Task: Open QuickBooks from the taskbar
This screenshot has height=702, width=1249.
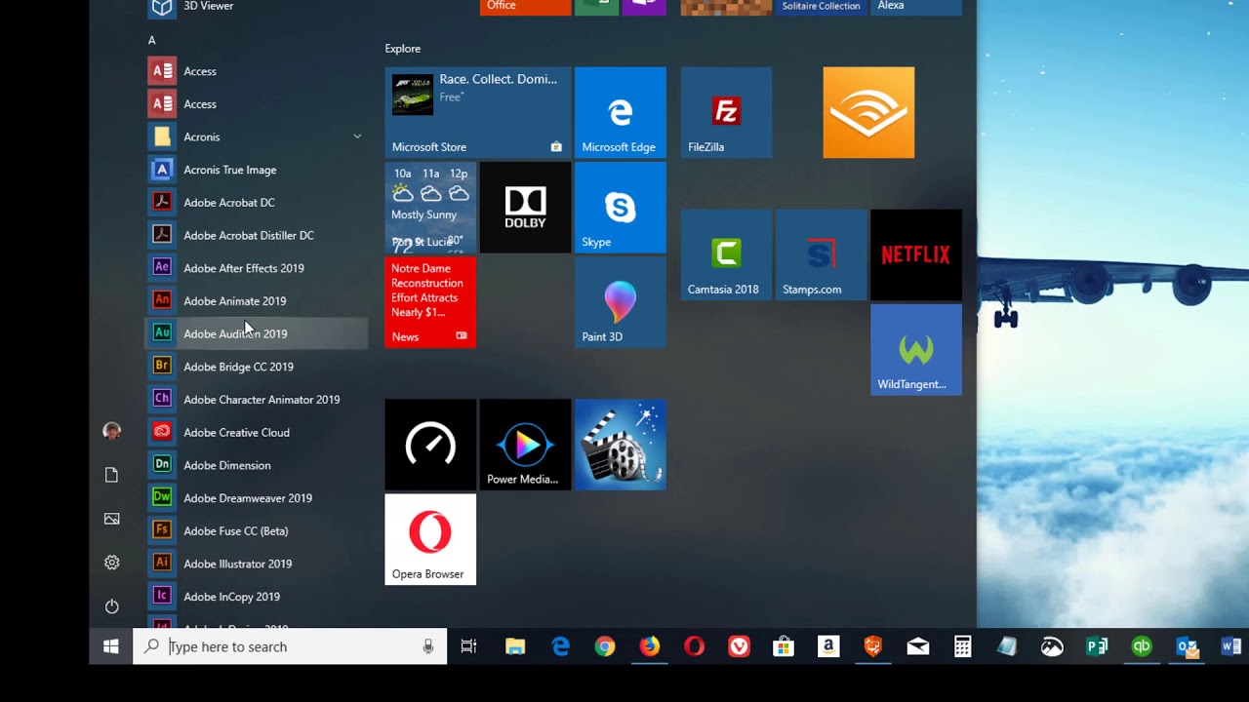Action: pos(1142,646)
